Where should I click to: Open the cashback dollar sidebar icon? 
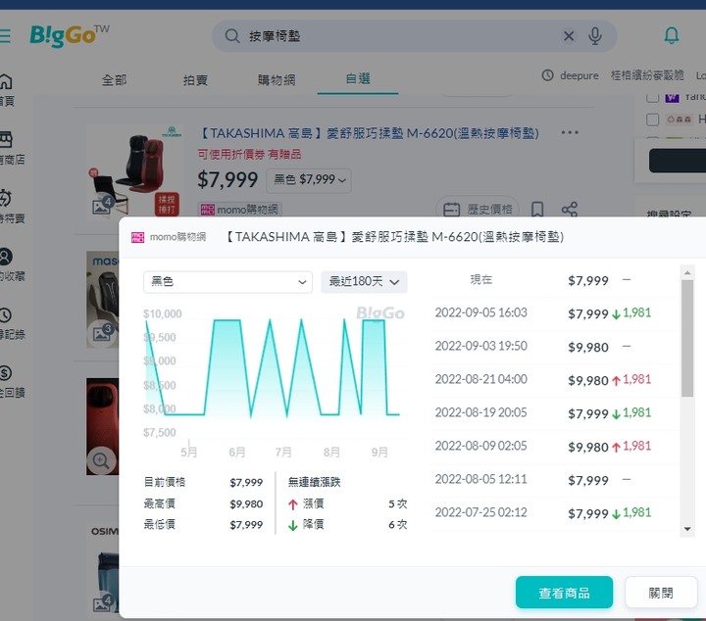5,373
